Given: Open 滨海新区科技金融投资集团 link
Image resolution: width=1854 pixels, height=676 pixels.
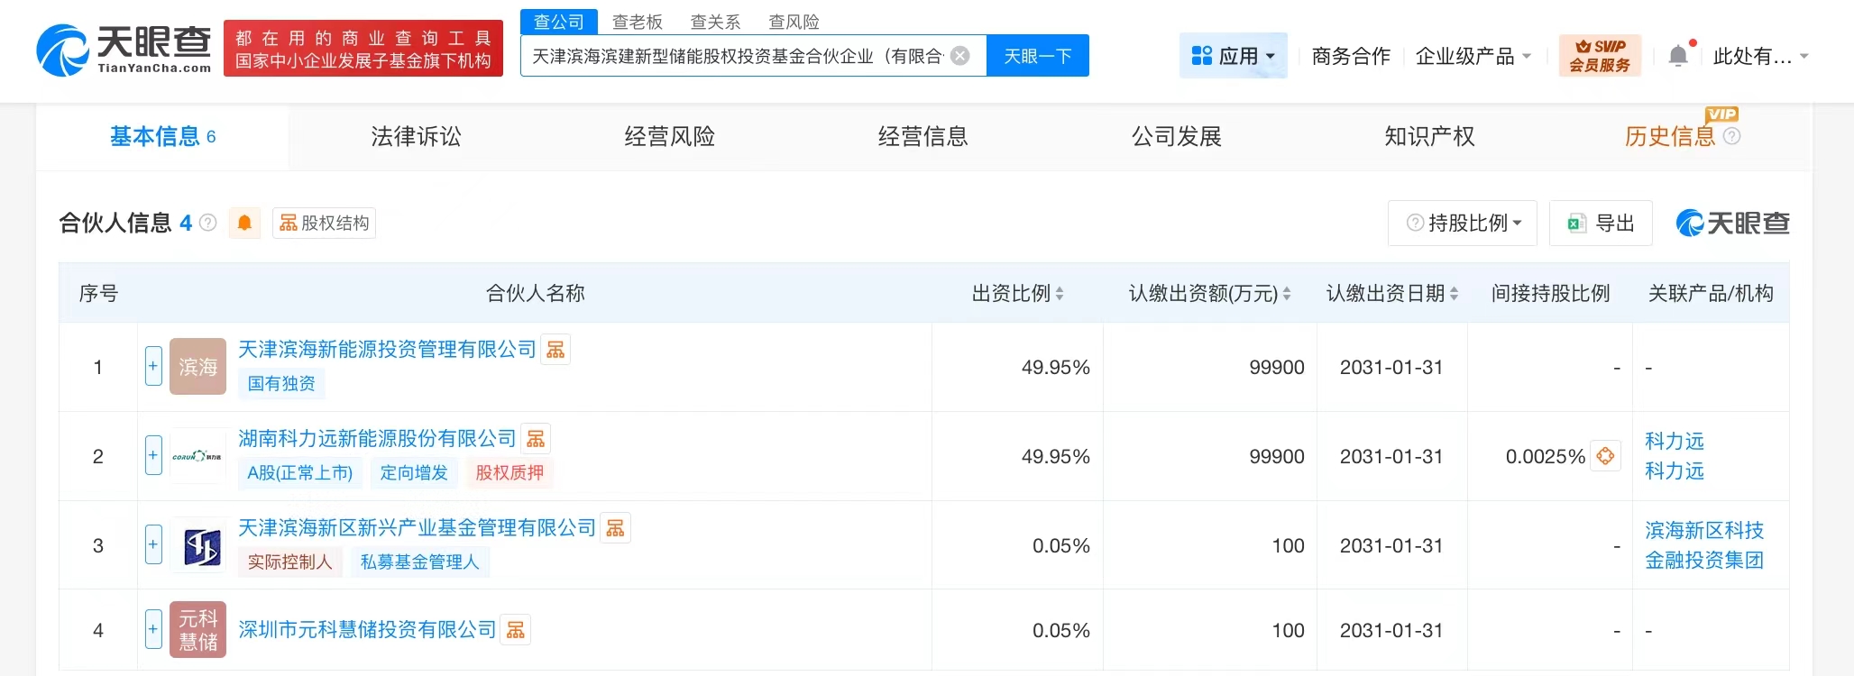Looking at the screenshot, I should (1703, 544).
